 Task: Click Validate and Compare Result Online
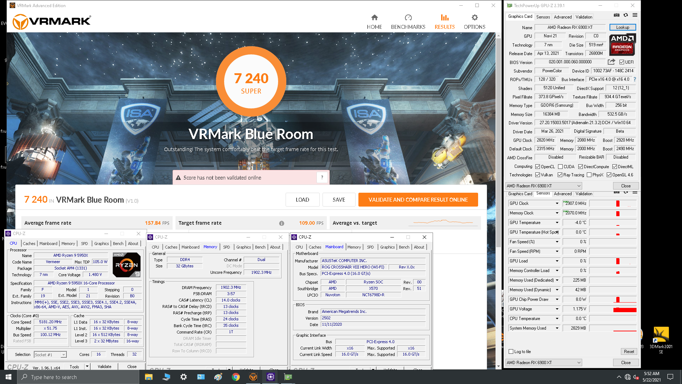pos(418,200)
